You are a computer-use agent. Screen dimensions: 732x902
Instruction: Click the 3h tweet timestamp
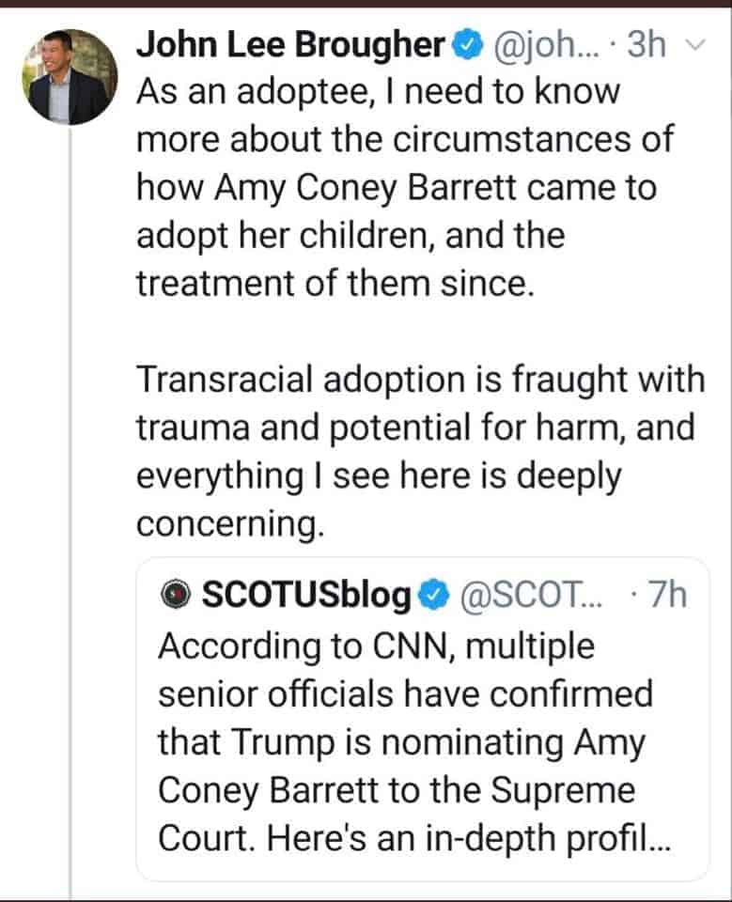[x=646, y=44]
